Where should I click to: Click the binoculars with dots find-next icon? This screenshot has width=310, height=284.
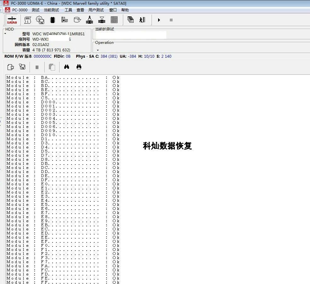tap(79, 67)
